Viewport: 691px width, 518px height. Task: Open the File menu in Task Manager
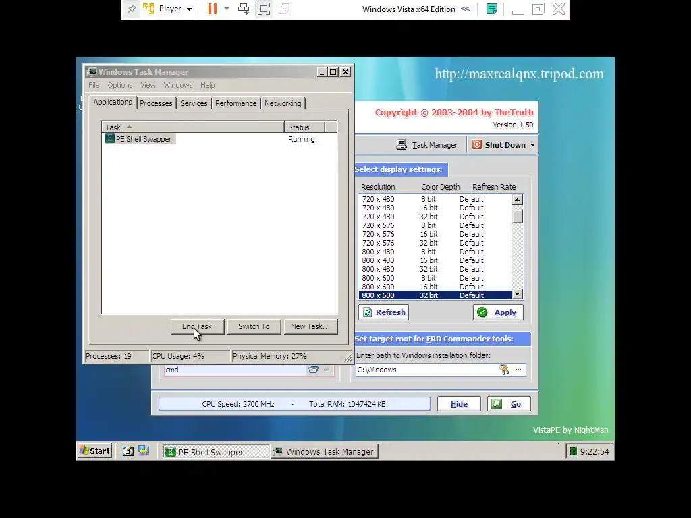pos(94,85)
